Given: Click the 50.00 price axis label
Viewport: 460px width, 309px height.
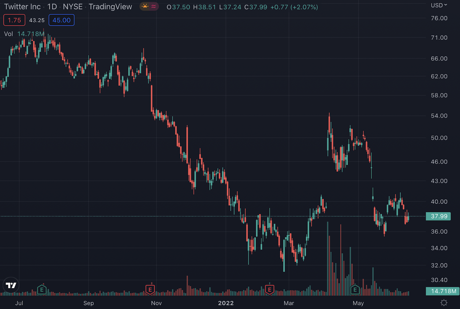Looking at the screenshot, I should pyautogui.click(x=439, y=138).
